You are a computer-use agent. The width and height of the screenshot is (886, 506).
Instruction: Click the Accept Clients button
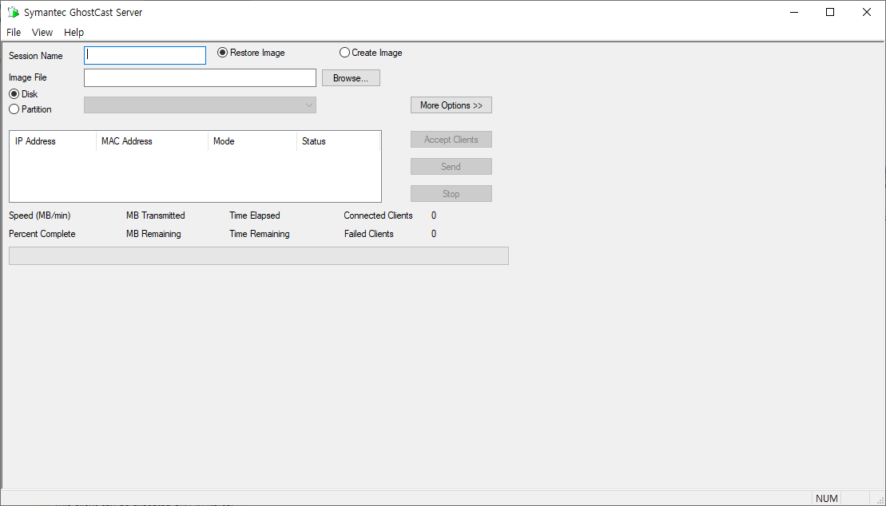tap(451, 140)
